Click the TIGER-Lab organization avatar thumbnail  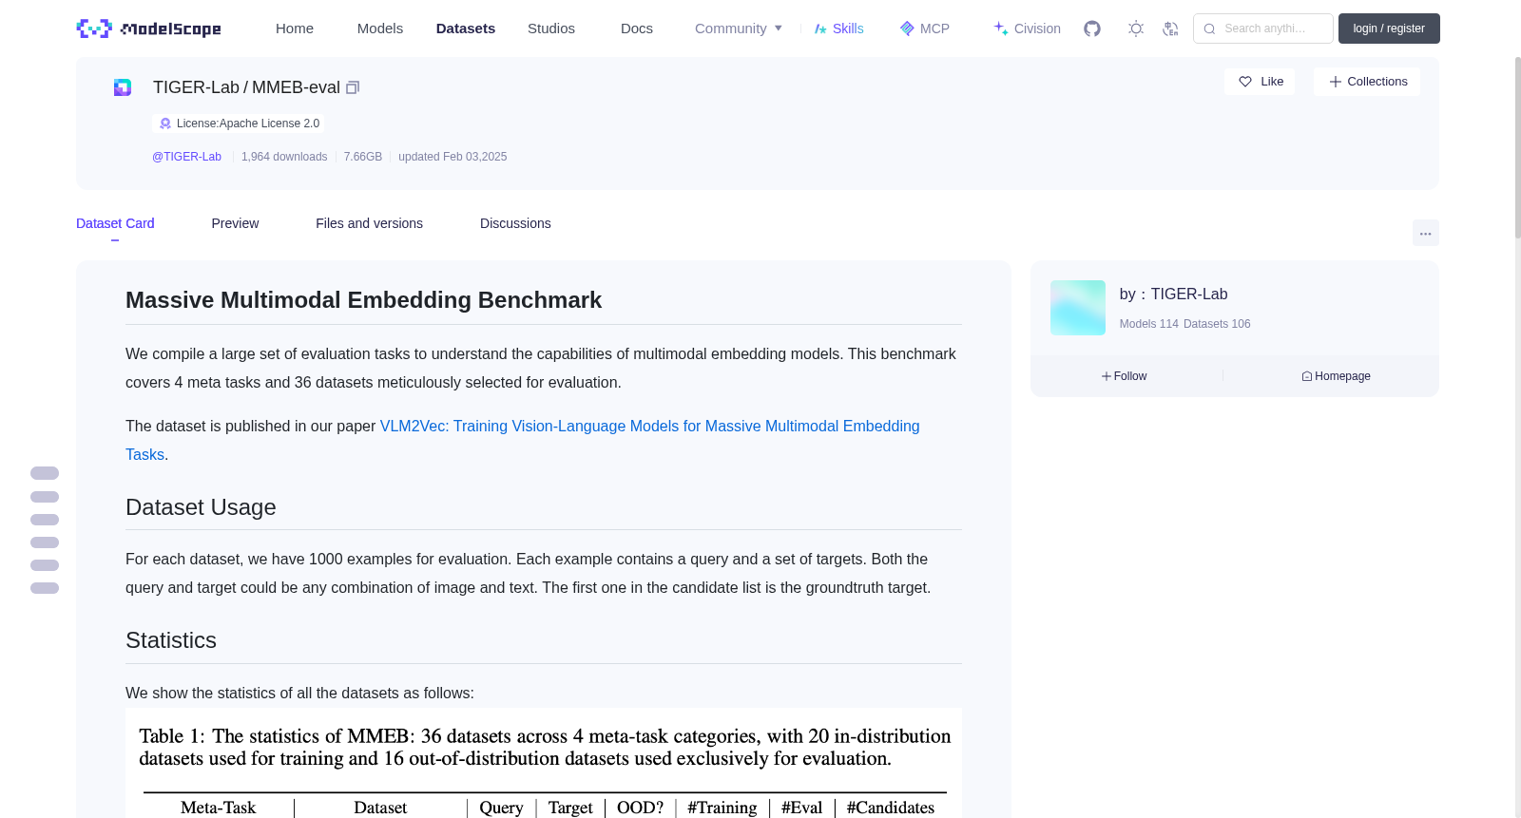(x=1078, y=308)
